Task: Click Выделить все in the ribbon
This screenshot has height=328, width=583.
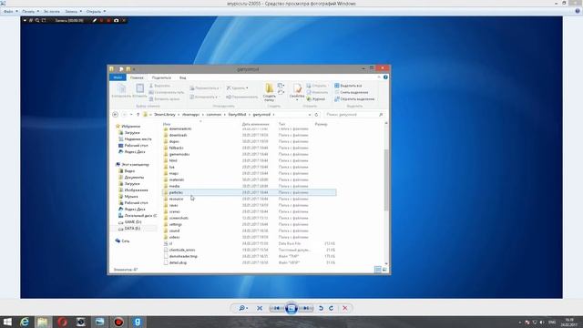Action: (348, 86)
